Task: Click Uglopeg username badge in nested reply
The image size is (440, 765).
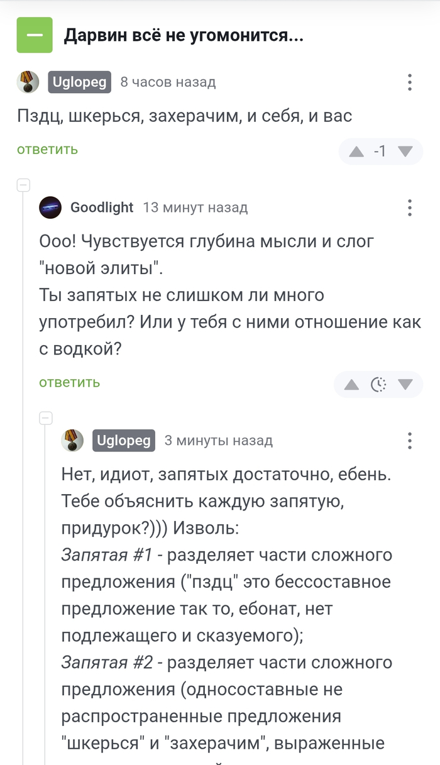Action: point(124,441)
